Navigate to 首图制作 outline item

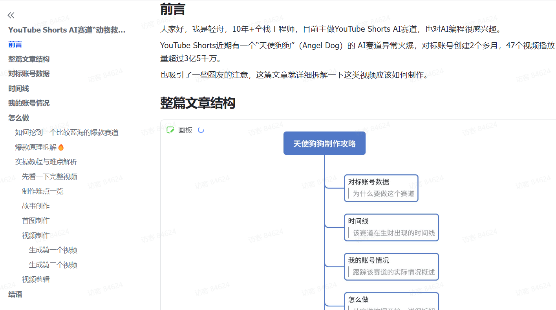click(36, 221)
